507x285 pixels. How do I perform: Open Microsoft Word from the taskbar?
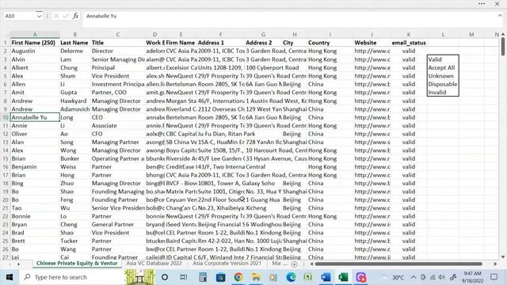(x=326, y=277)
